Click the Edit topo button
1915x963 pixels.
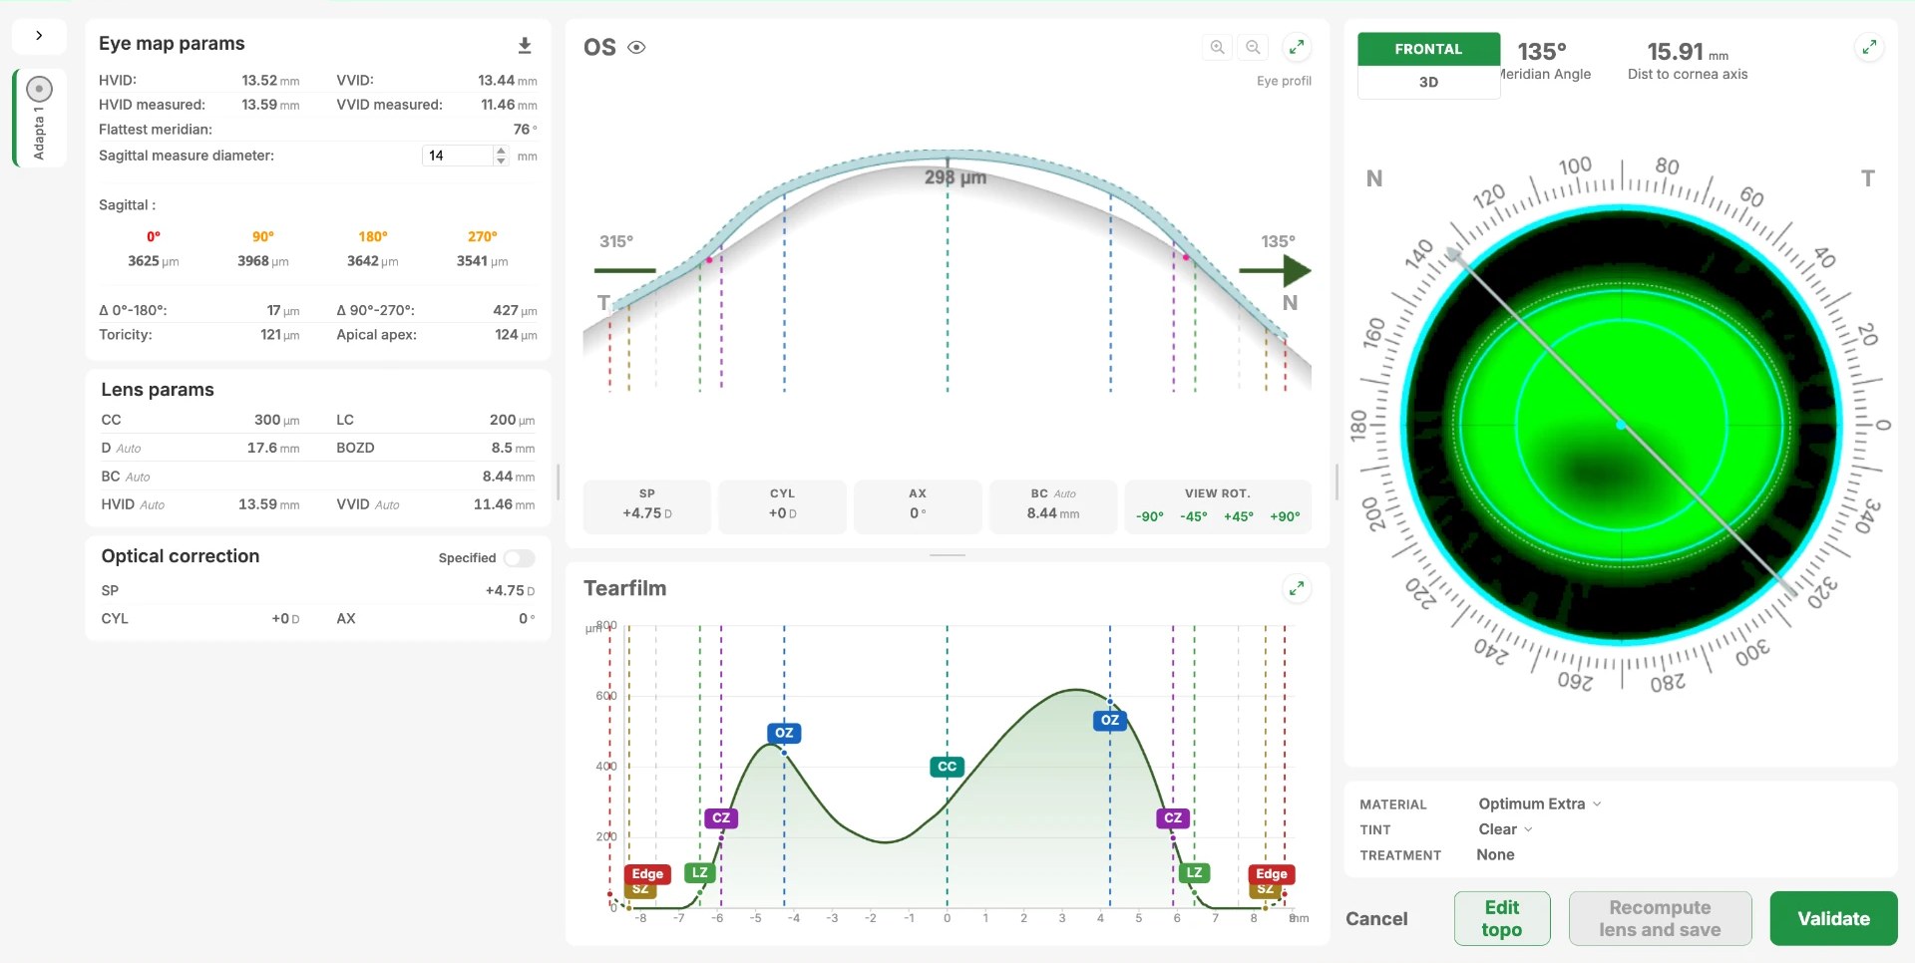click(1502, 918)
